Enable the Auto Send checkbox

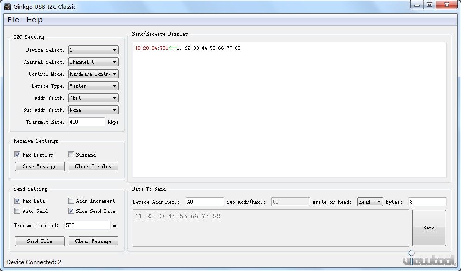17,211
